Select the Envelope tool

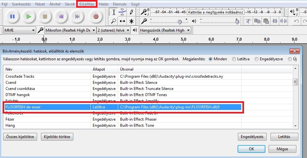coord(122,12)
